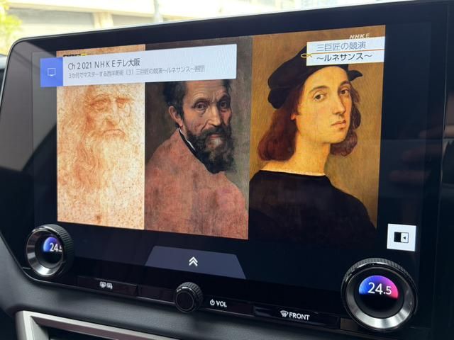Tap the TV source icon in banner
Screen dimensions: 454x340
(x=52, y=72)
